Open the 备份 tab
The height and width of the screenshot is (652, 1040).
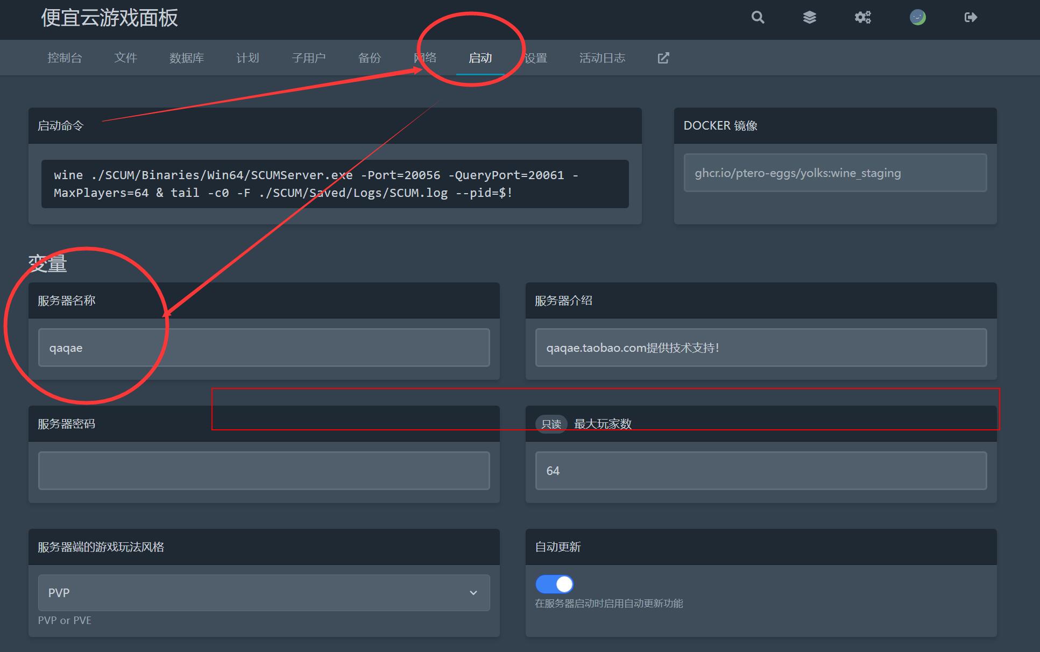coord(369,58)
